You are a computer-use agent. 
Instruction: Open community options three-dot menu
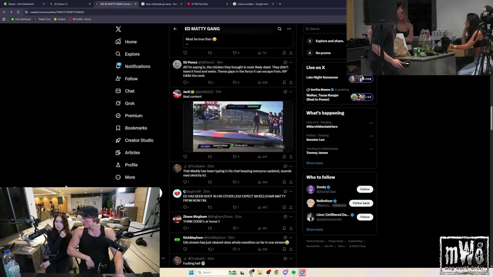[289, 29]
